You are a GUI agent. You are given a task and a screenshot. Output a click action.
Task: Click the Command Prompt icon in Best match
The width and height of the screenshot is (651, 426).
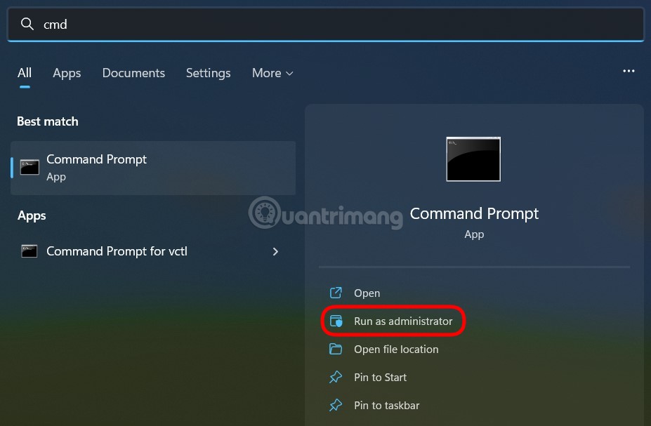pyautogui.click(x=29, y=168)
